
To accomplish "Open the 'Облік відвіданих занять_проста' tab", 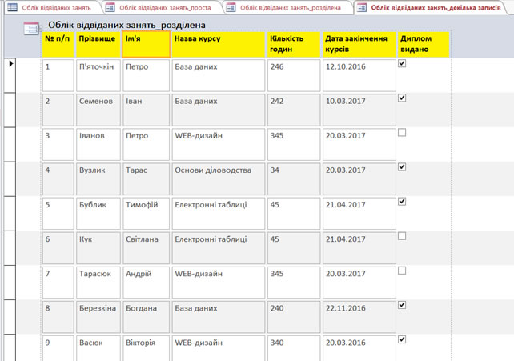I will click(x=164, y=7).
